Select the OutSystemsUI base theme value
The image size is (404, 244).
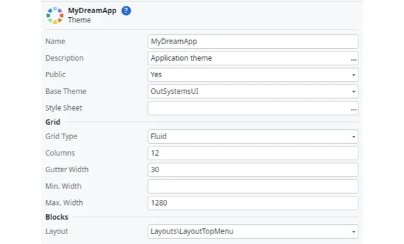pos(174,92)
